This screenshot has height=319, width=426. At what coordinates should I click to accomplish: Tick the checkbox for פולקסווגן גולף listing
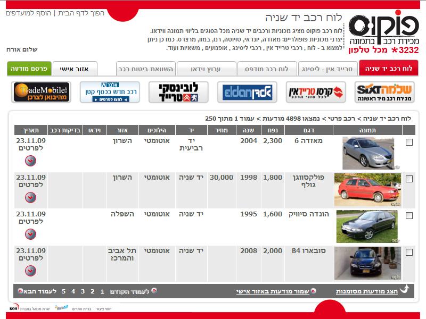coord(409,179)
